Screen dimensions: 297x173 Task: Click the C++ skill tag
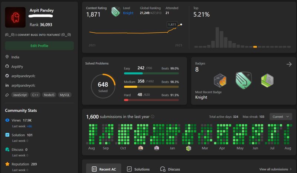coord(35,95)
